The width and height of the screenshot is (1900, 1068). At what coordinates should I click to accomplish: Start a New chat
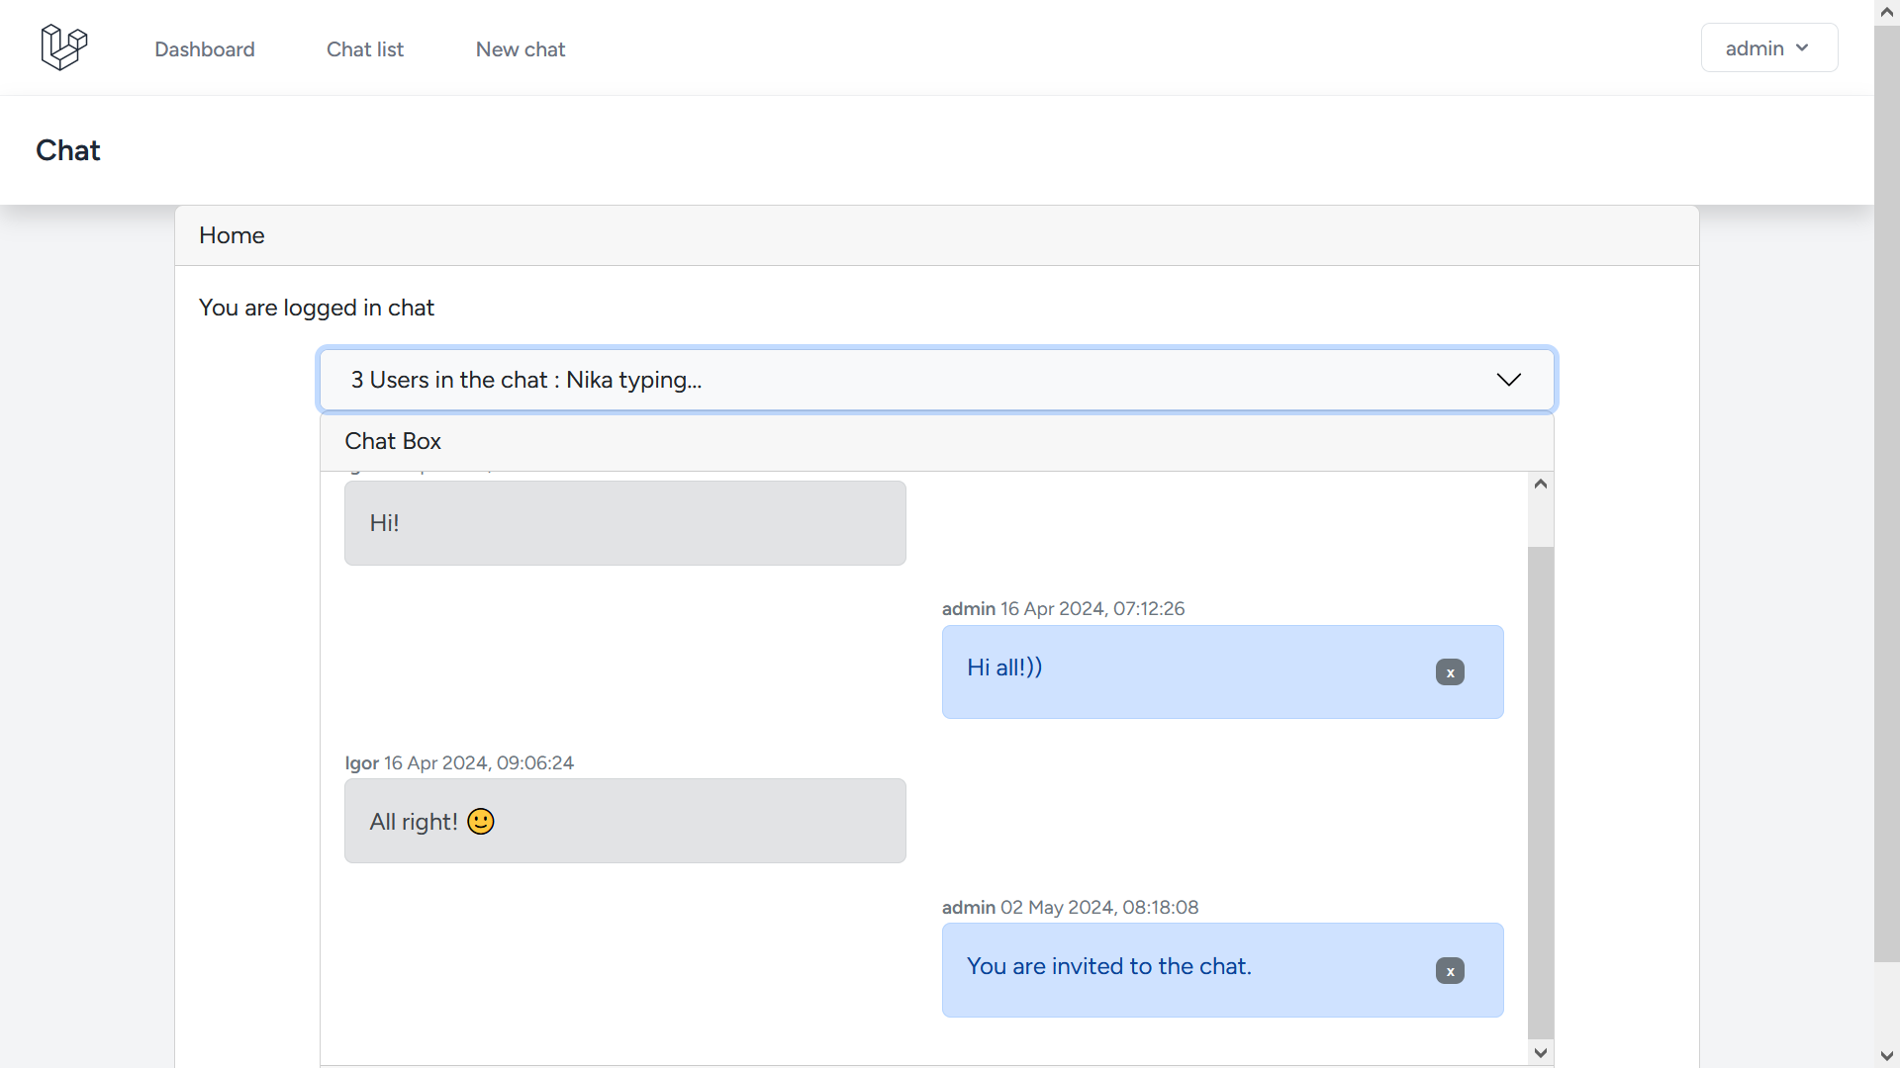tap(521, 49)
